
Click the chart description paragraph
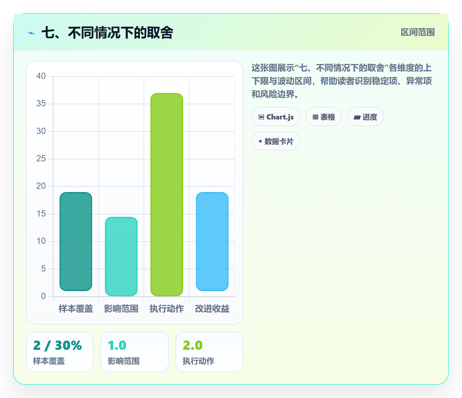point(342,81)
